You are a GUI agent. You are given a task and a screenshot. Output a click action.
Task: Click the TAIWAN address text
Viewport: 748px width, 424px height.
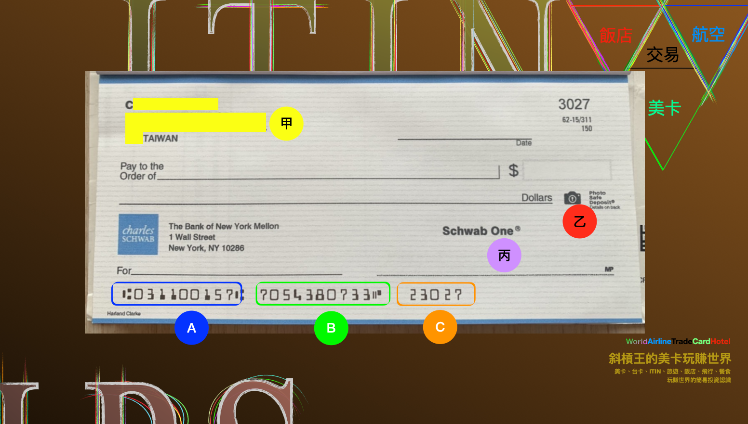point(160,139)
